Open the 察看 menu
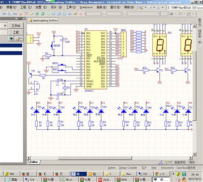Image resolution: width=203 pixels, height=182 pixels. click(11, 7)
